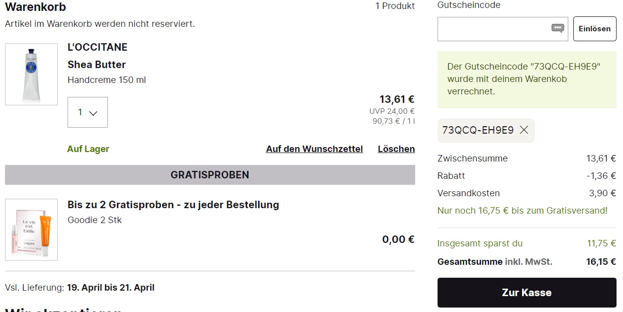This screenshot has height=312, width=623.
Task: Proceed with the Zur Kasse button
Action: pyautogui.click(x=527, y=293)
